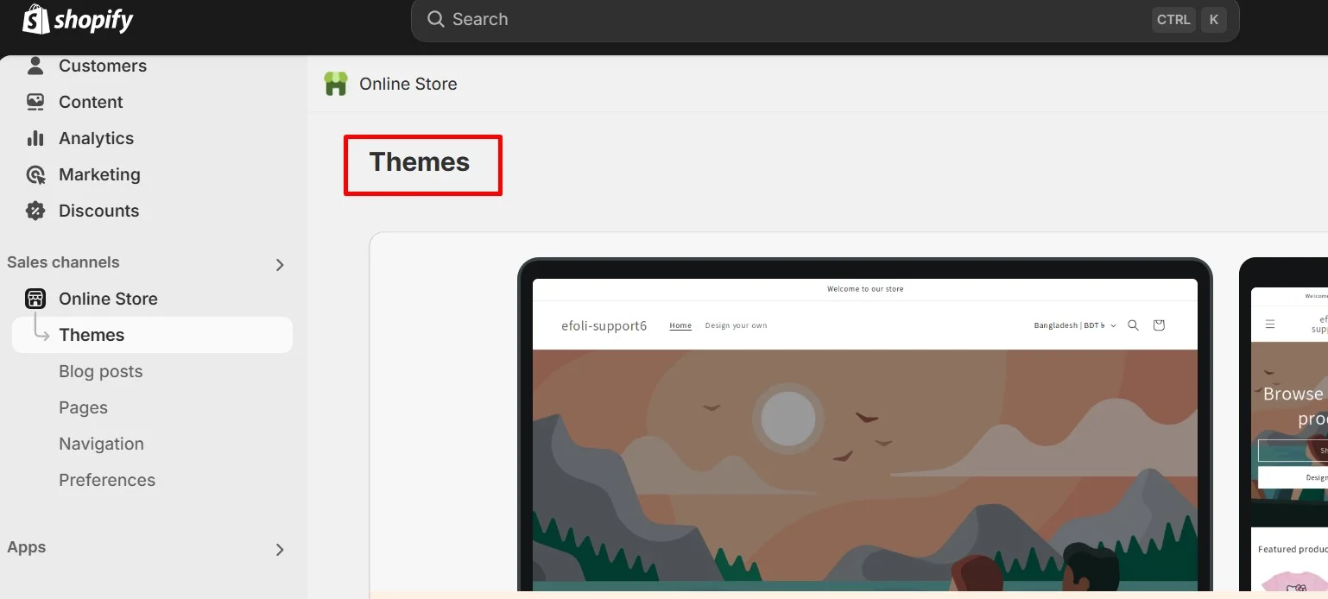
Task: Click the Discounts badge icon
Action: pos(35,211)
